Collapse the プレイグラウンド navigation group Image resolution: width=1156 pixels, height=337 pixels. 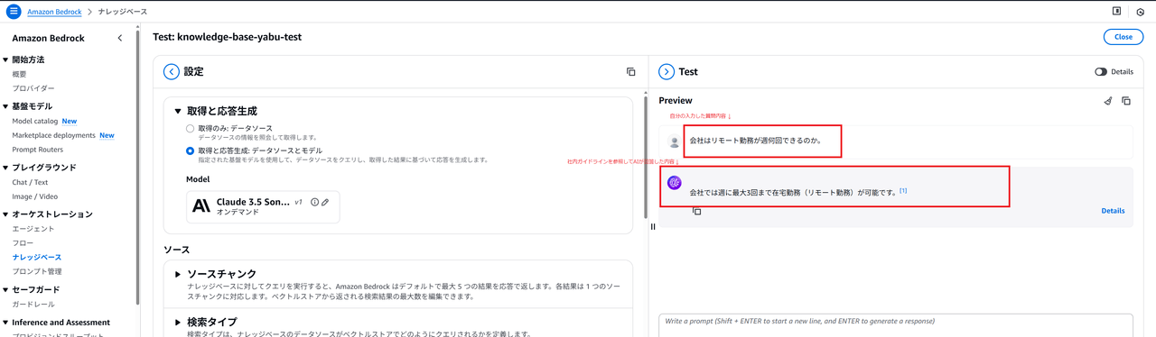tap(5, 168)
